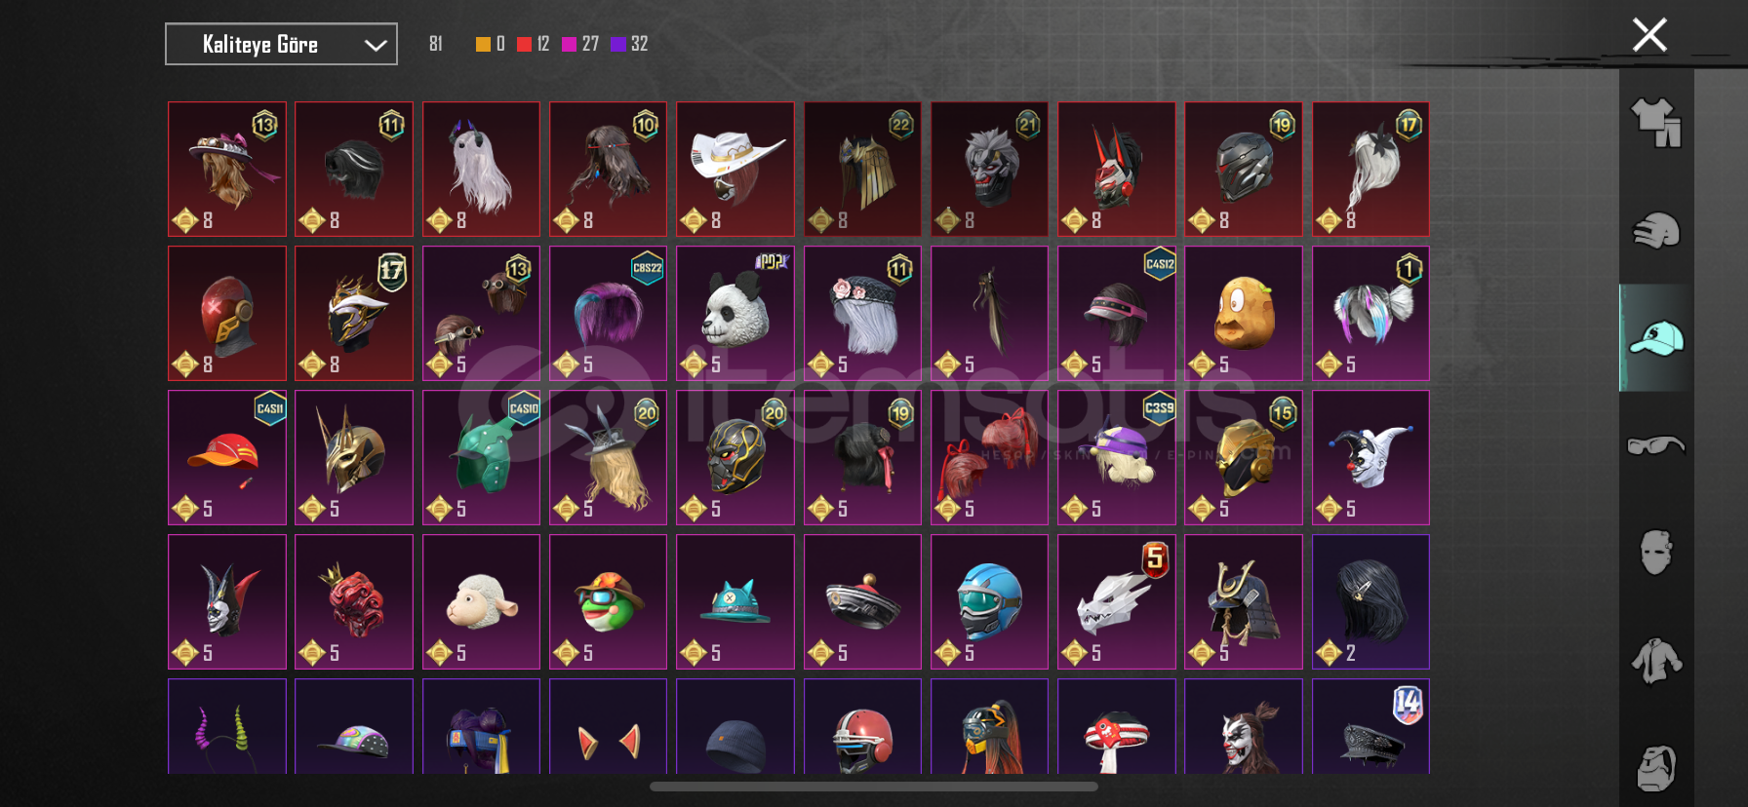The image size is (1748, 807).
Task: Open the backpack category icon
Action: tap(1656, 768)
